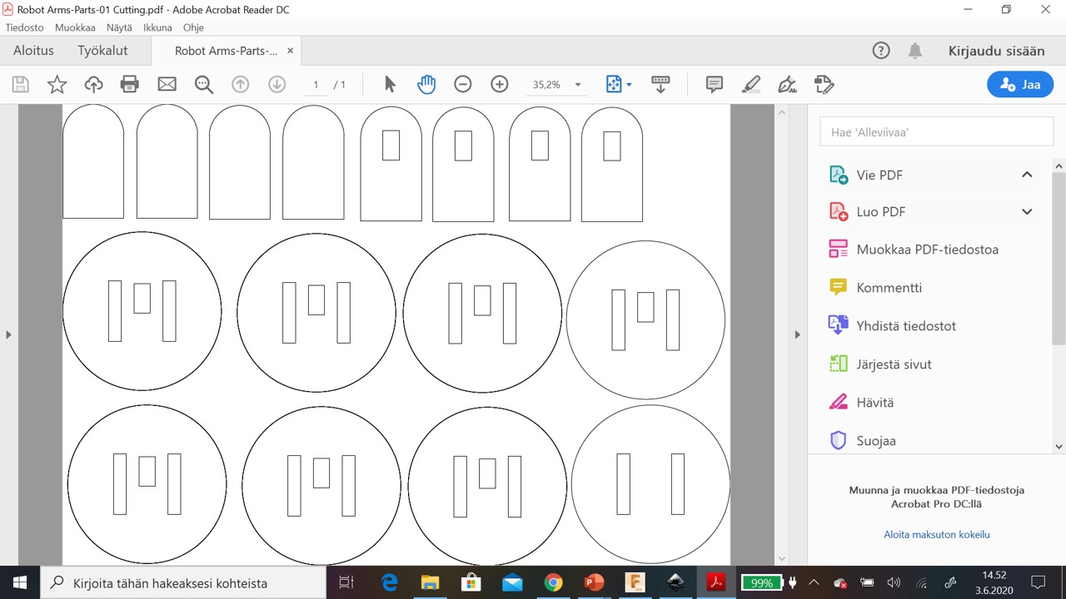Select the Robot Arms-Parts document tab

[x=226, y=51]
